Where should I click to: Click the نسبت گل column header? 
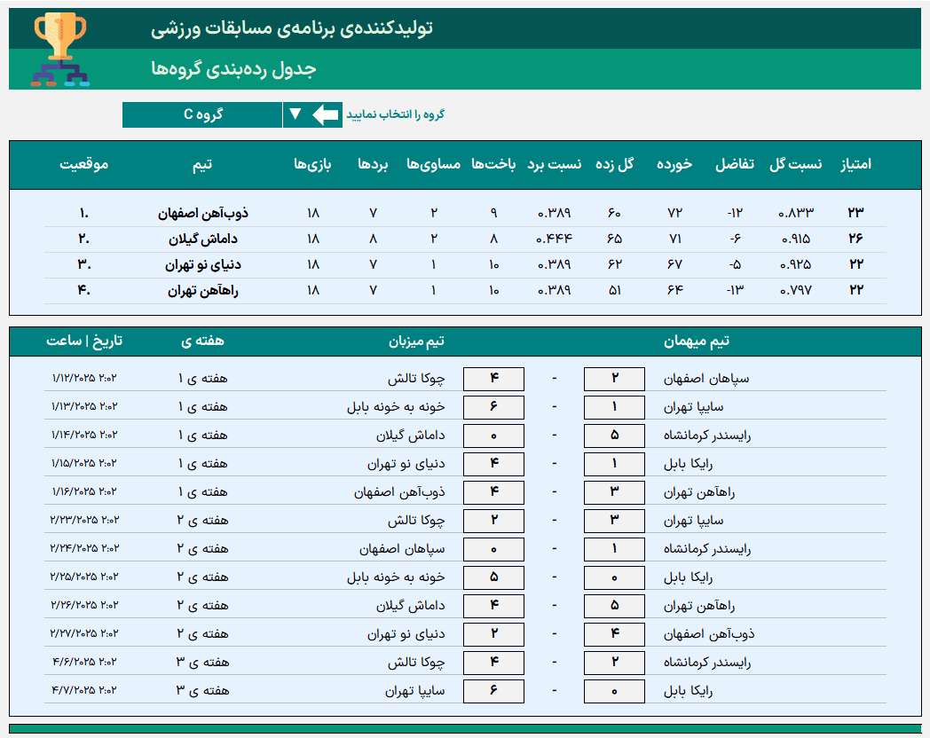pos(795,164)
